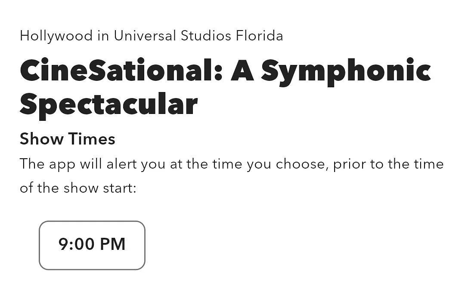Click the phrase 'of the show start:'
This screenshot has width=465, height=292.
click(x=78, y=188)
